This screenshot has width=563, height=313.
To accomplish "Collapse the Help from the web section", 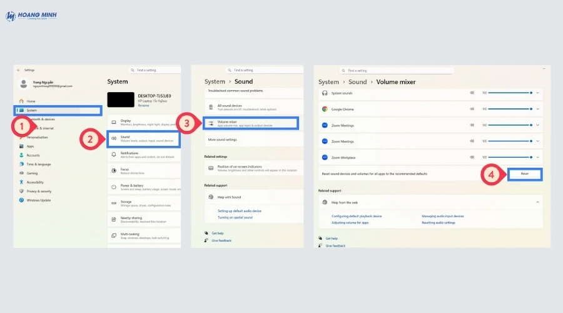I will pyautogui.click(x=537, y=202).
